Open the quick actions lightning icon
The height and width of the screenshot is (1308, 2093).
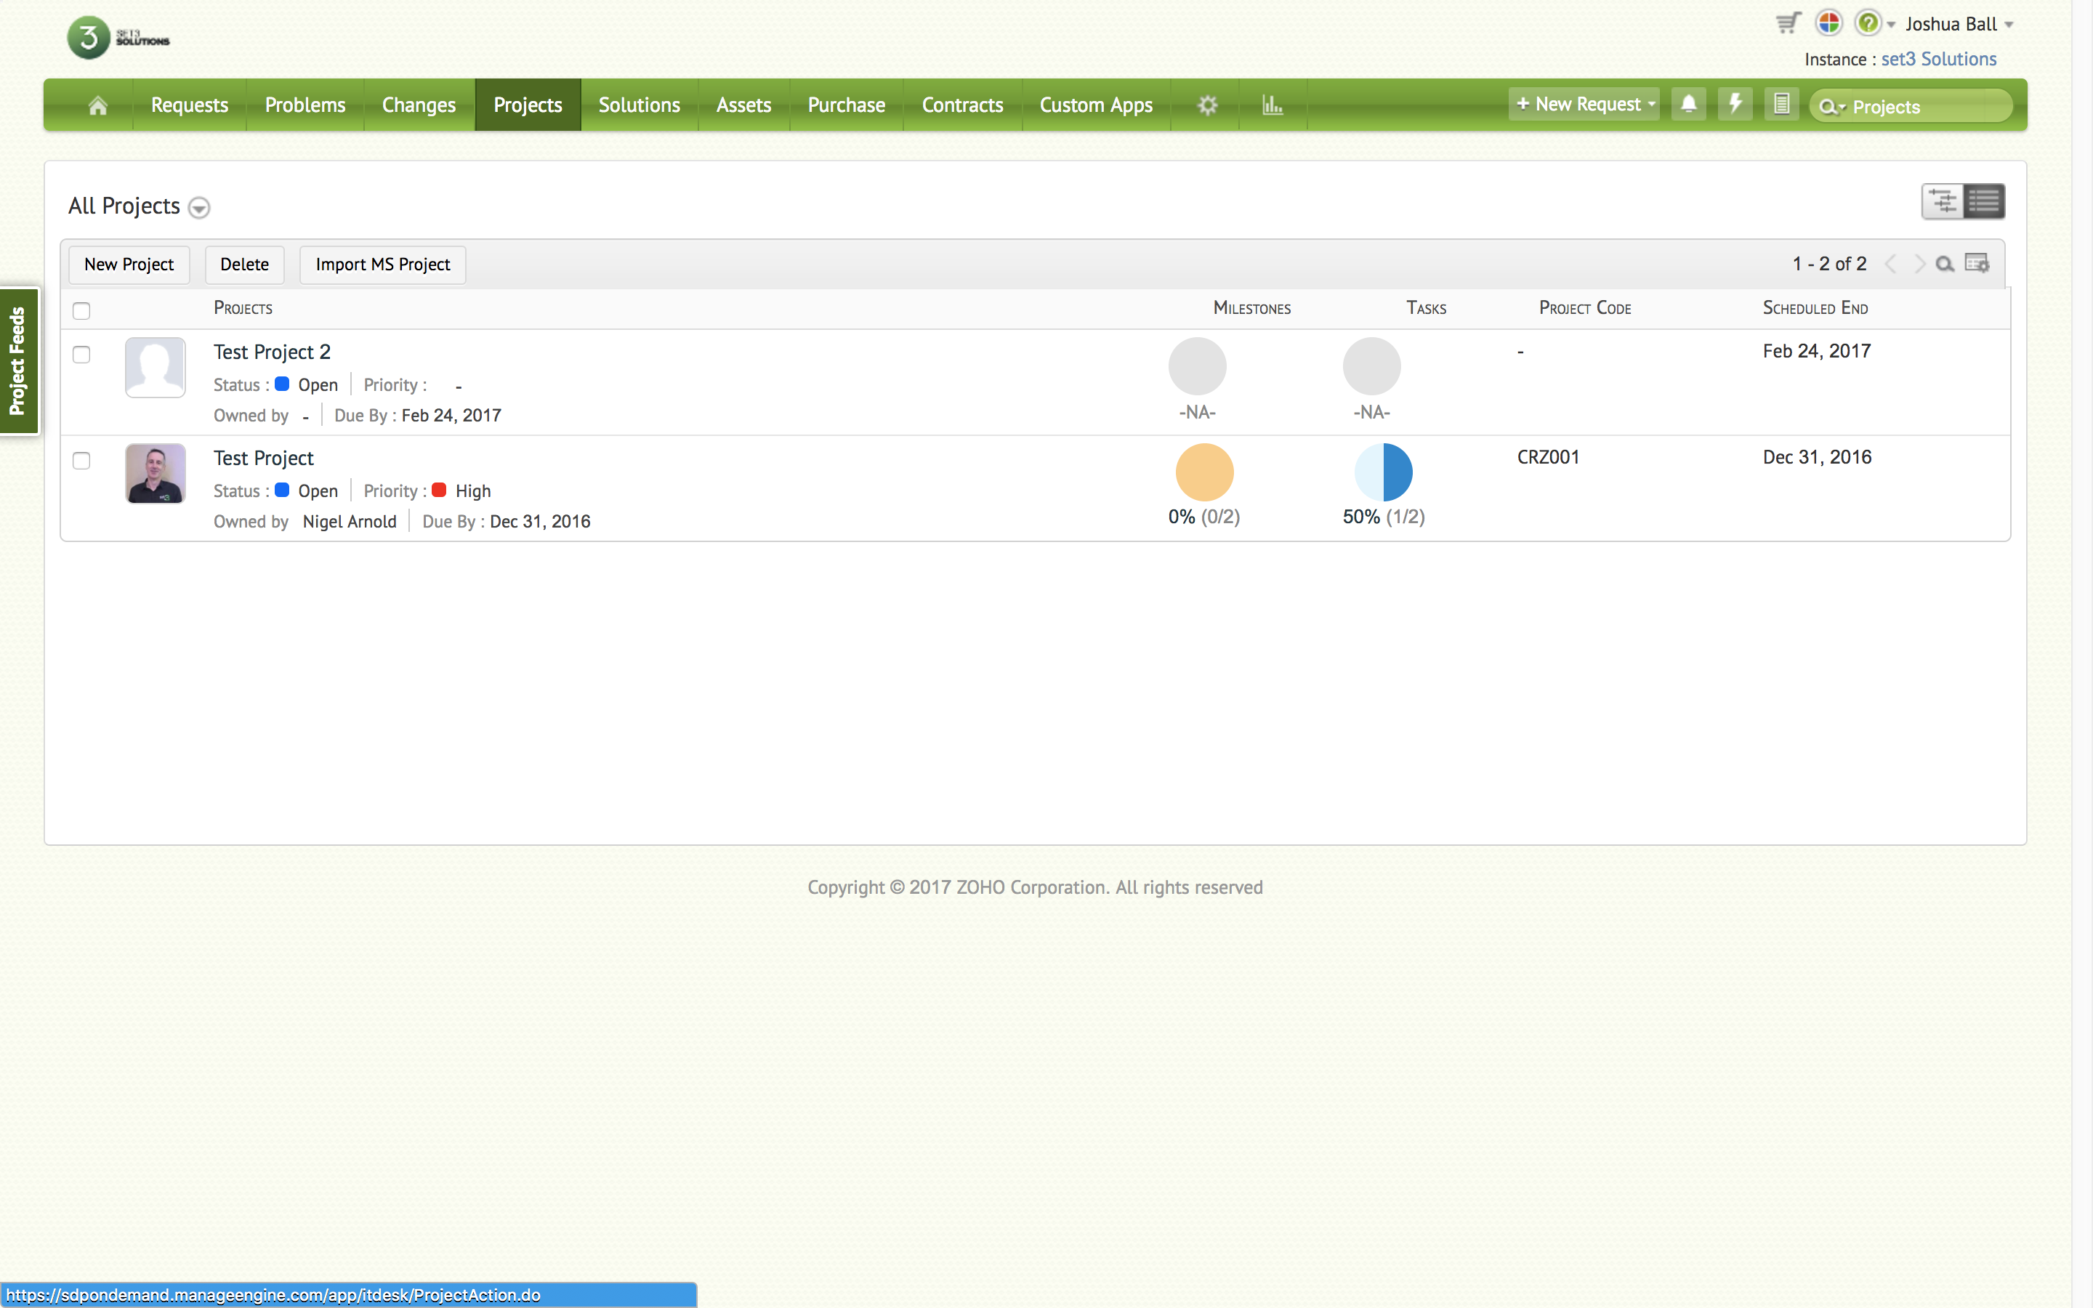pyautogui.click(x=1734, y=105)
